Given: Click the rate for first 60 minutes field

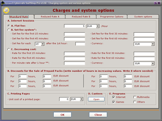Looking at the screenshot, I should pyautogui.click(x=144, y=58).
